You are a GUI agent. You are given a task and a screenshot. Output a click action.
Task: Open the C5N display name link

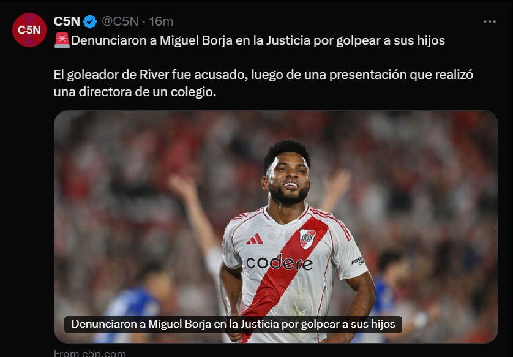tap(67, 21)
